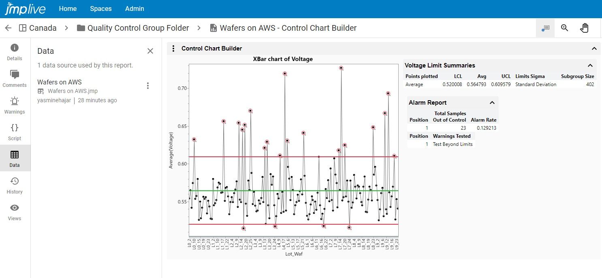Image resolution: width=602 pixels, height=278 pixels.
Task: Show the Comments panel
Action: 15,80
